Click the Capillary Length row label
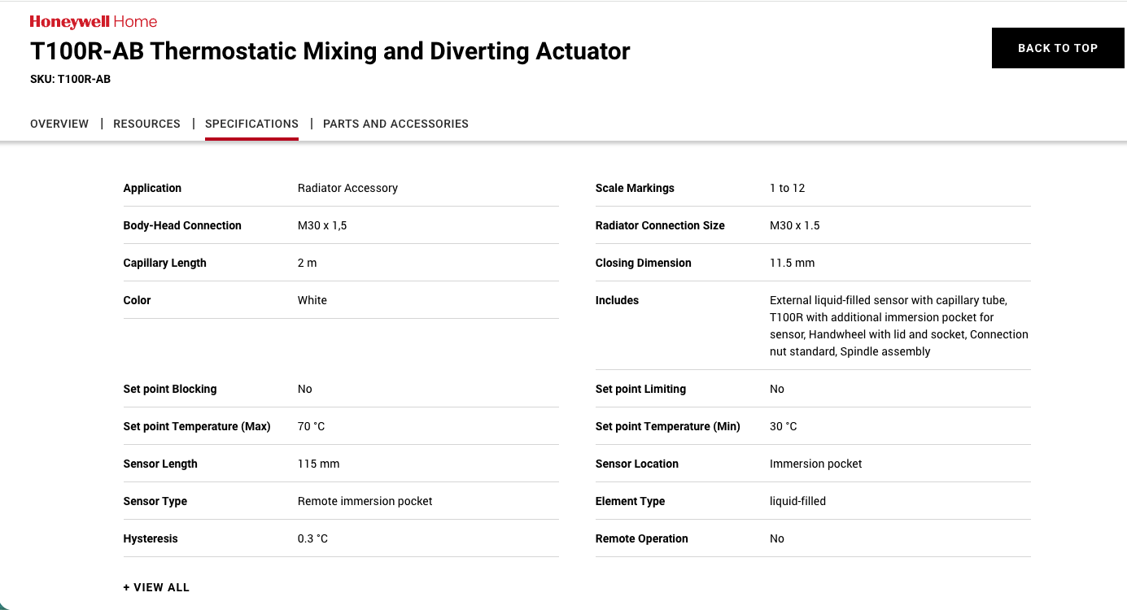 (x=164, y=263)
